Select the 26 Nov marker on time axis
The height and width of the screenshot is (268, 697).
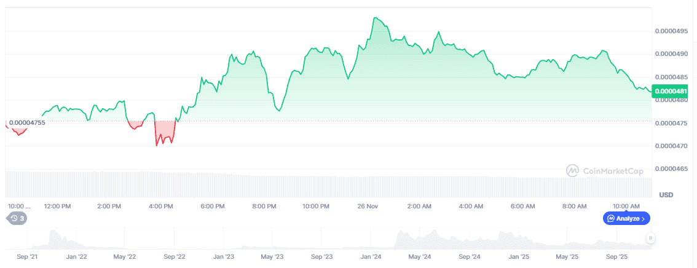[367, 206]
